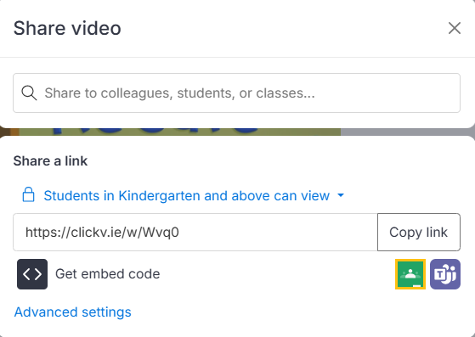
Task: Copy link to the clipboard
Action: [419, 232]
